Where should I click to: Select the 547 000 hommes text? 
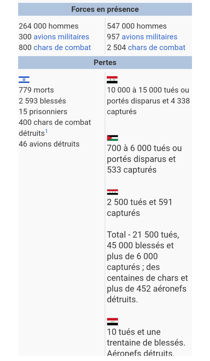[x=137, y=26]
